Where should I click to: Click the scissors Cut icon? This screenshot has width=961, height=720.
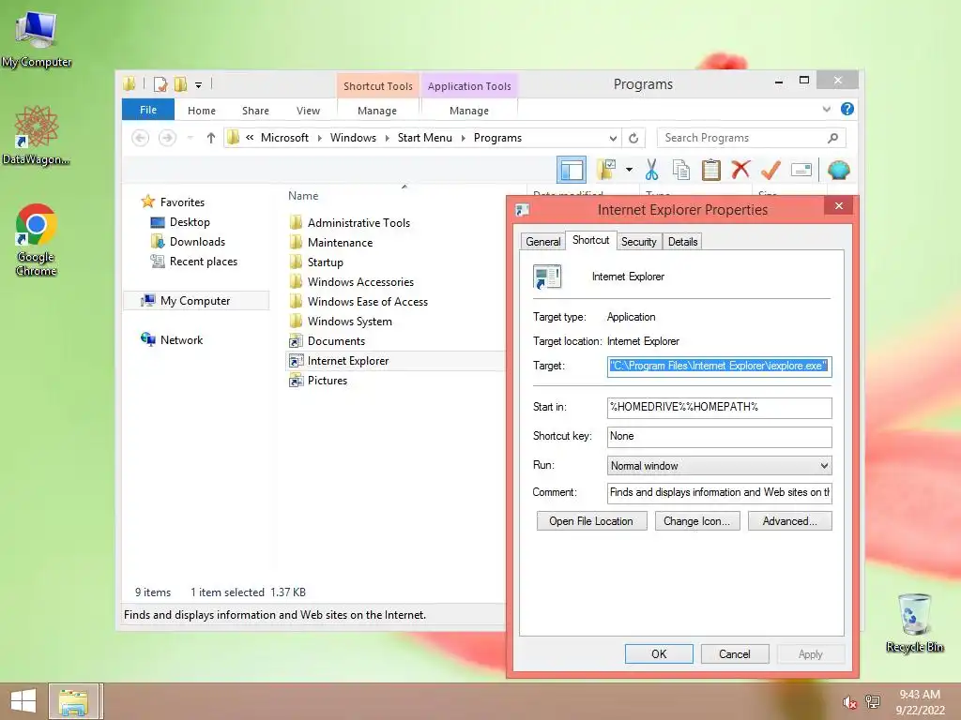651,170
